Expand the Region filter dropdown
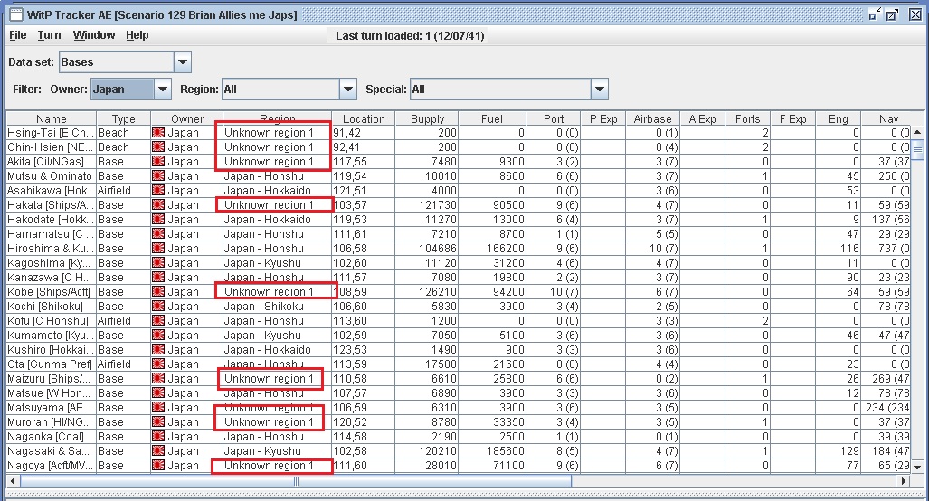Screen dimensions: 929x501 point(347,90)
